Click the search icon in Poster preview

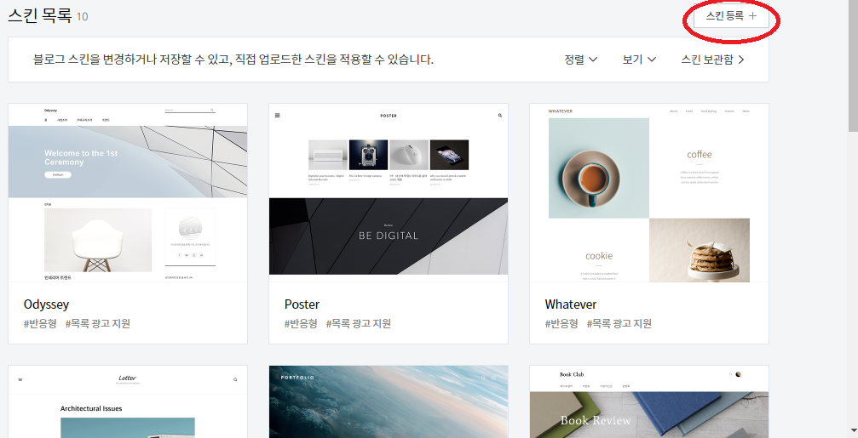pos(499,116)
